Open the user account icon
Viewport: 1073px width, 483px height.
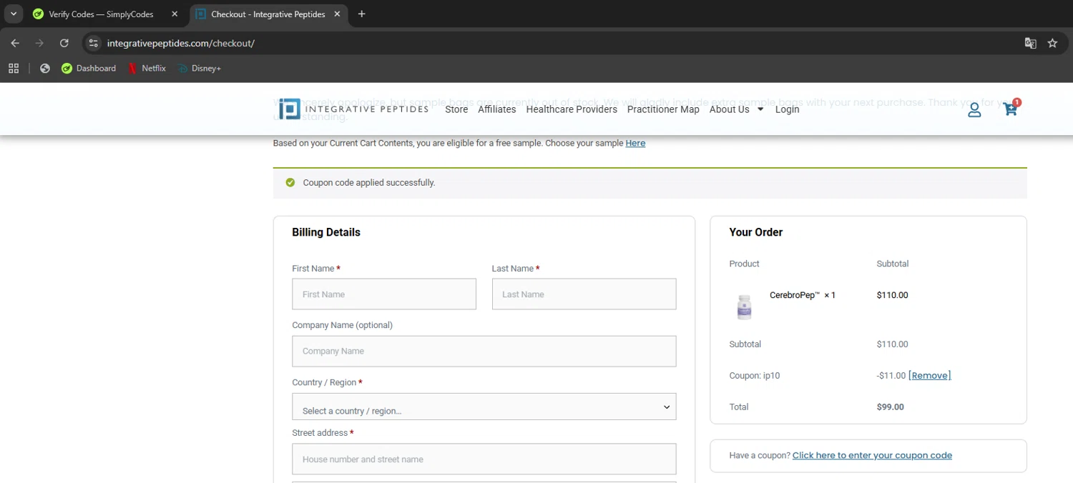(x=974, y=110)
